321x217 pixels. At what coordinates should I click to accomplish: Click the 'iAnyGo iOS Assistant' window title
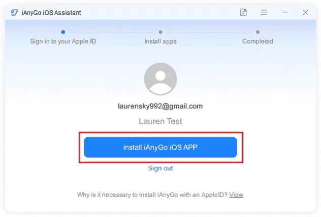51,13
